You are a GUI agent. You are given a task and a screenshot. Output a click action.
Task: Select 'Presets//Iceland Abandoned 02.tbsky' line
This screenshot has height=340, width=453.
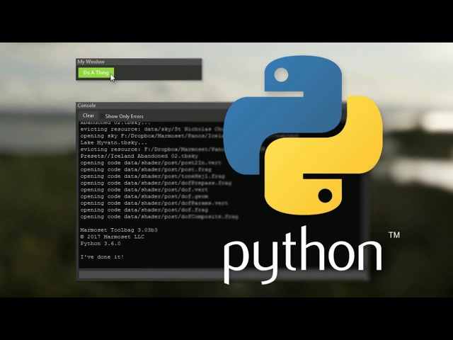pyautogui.click(x=139, y=156)
